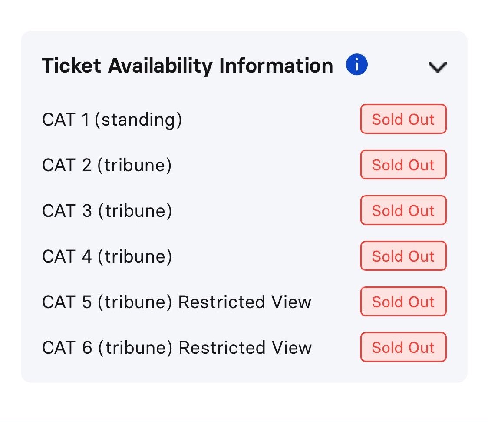Select CAT 5 (tribune) Restricted View label
488x422 pixels.
[177, 302]
